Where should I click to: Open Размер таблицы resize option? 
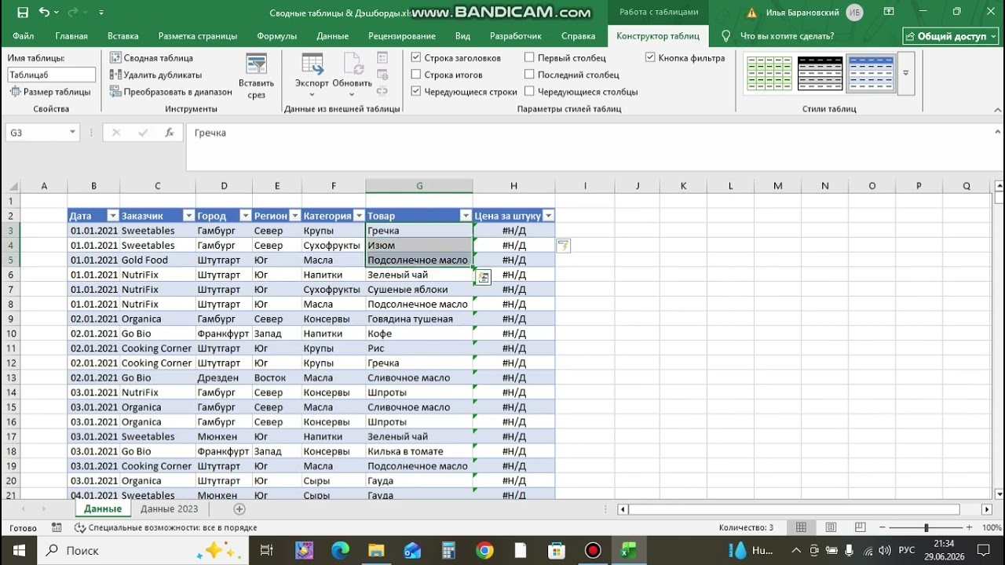tap(50, 92)
